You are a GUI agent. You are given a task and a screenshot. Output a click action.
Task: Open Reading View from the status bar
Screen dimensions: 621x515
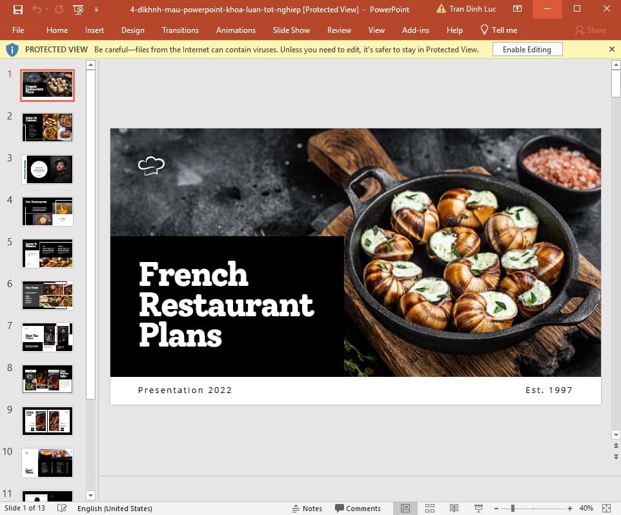(x=454, y=508)
